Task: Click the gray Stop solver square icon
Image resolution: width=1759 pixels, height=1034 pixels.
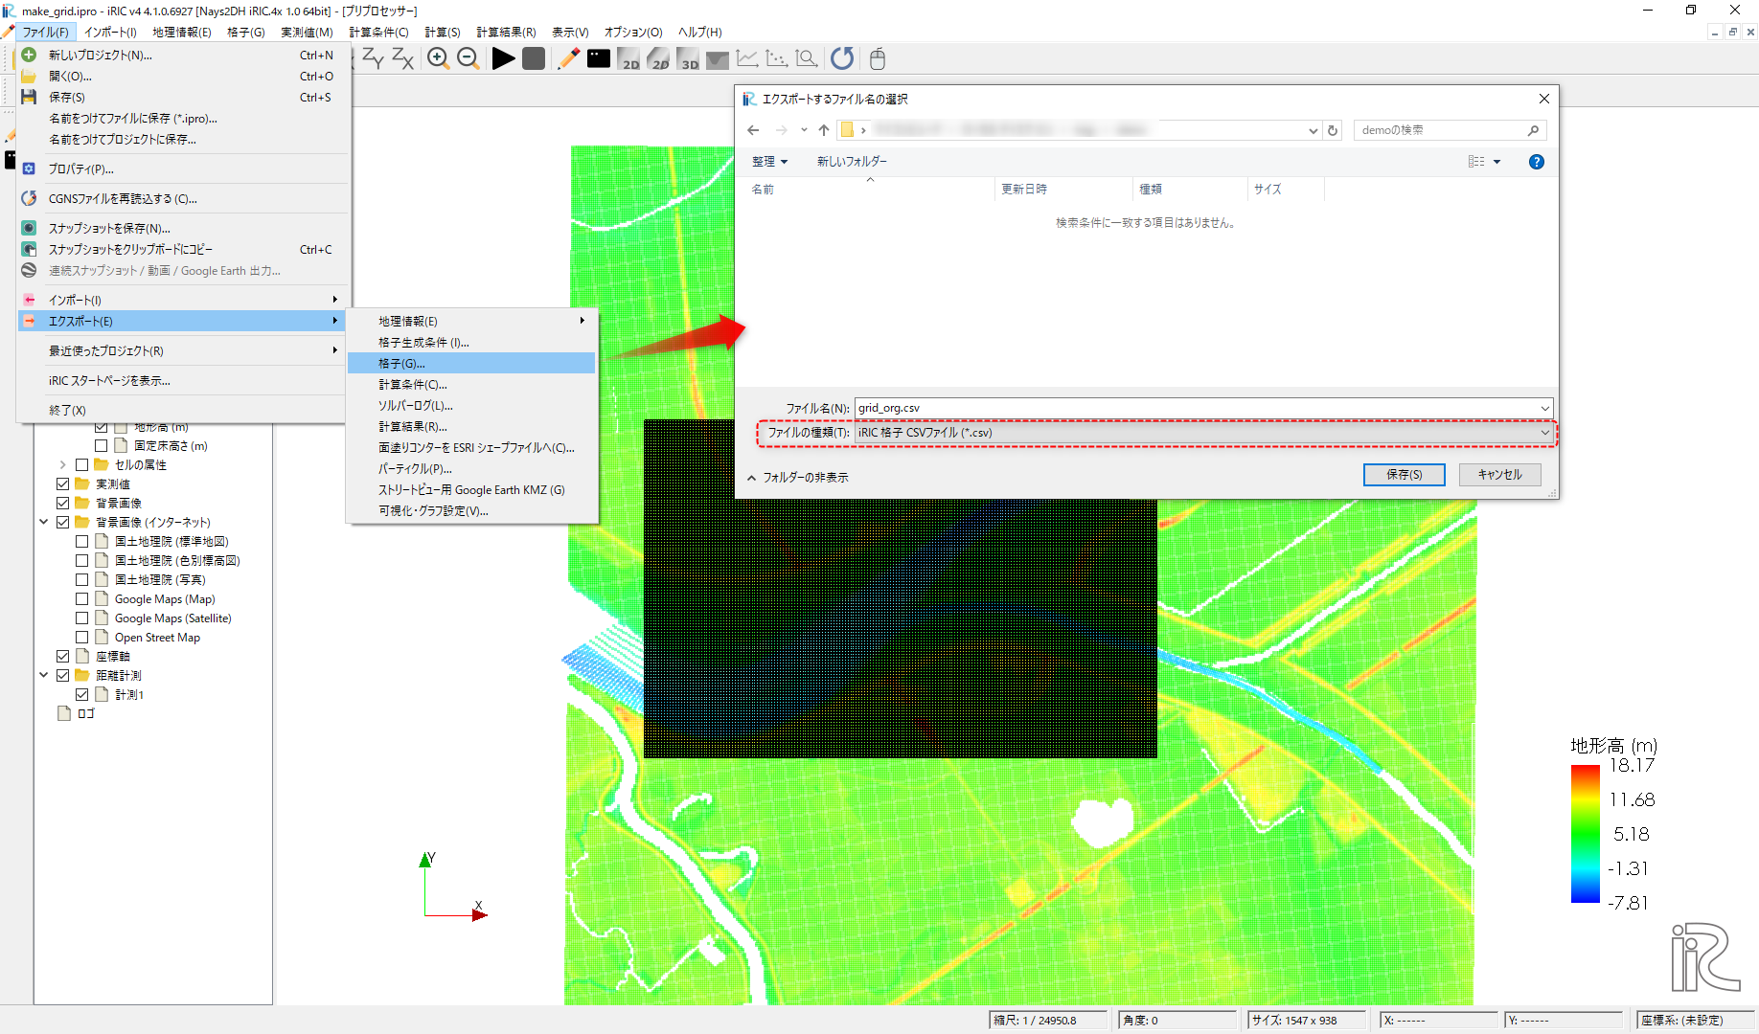Action: (534, 58)
